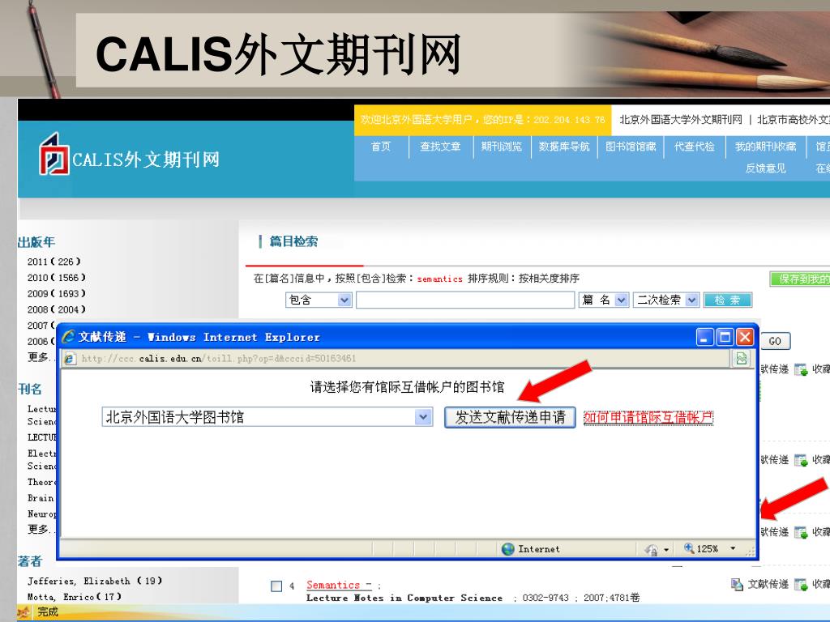Click the 发送文献传递申请 button
The height and width of the screenshot is (622, 830).
(x=510, y=417)
